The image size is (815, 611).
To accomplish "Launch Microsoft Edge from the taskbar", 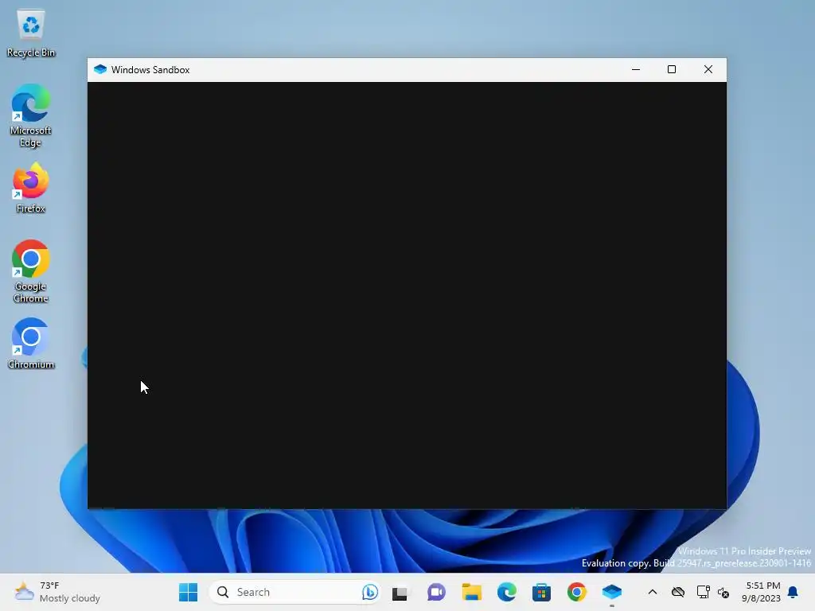I will point(507,592).
